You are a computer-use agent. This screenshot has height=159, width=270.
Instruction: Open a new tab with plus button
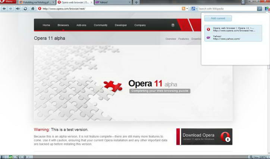(x=136, y=2)
